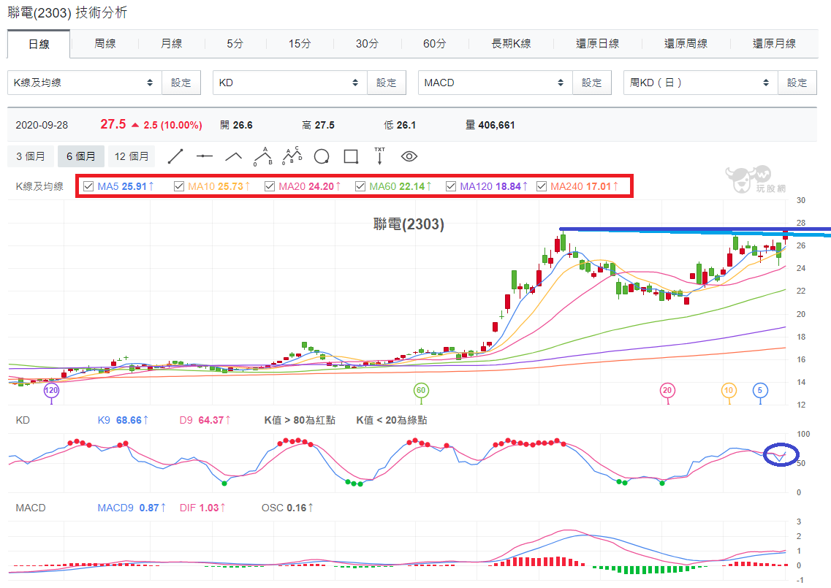
Task: Switch to the 日線 tab
Action: (x=39, y=44)
